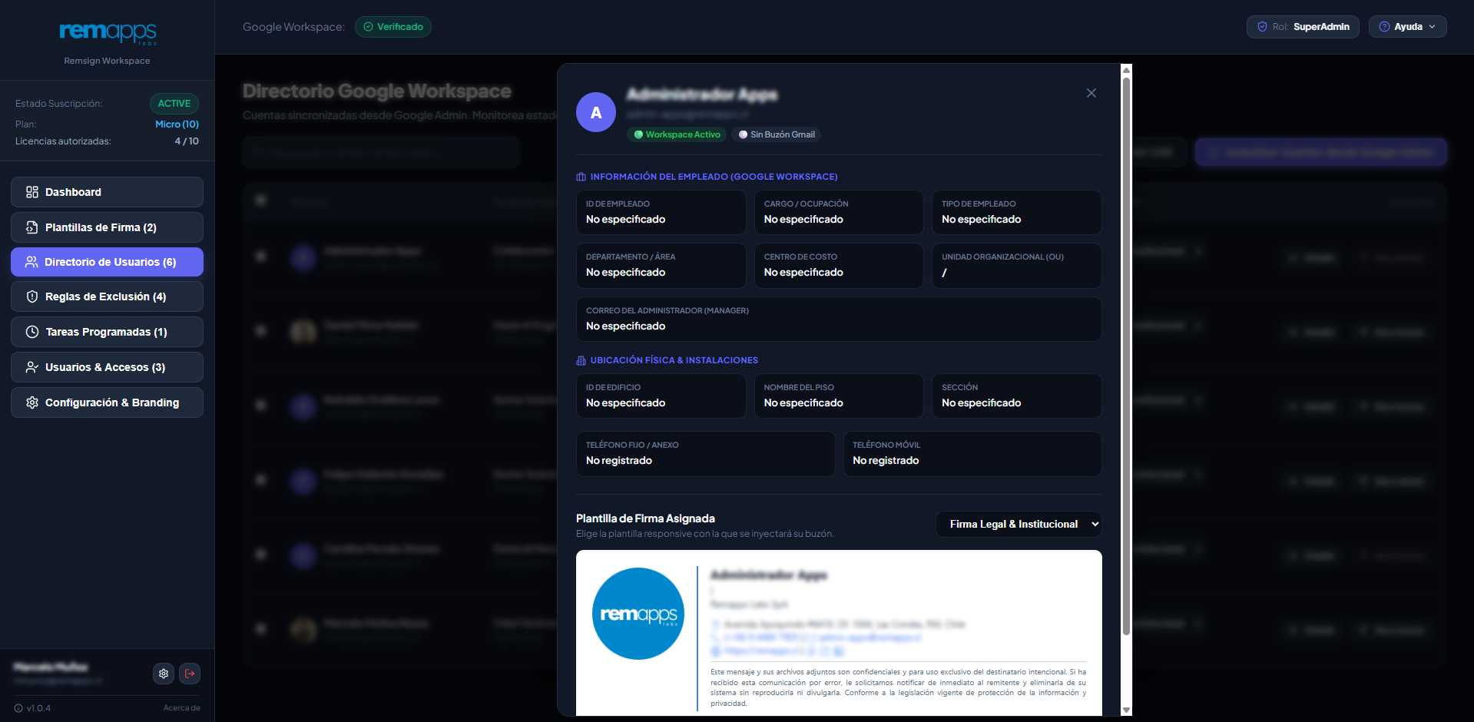This screenshot has width=1474, height=722.
Task: Click the Tareas Programadas clock icon
Action: [x=32, y=332]
